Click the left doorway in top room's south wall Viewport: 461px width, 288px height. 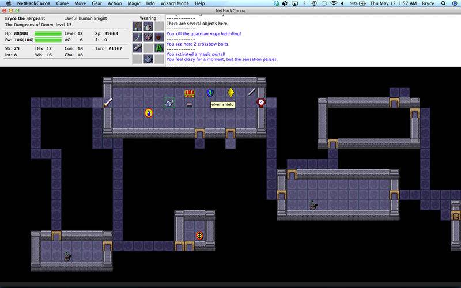click(199, 133)
